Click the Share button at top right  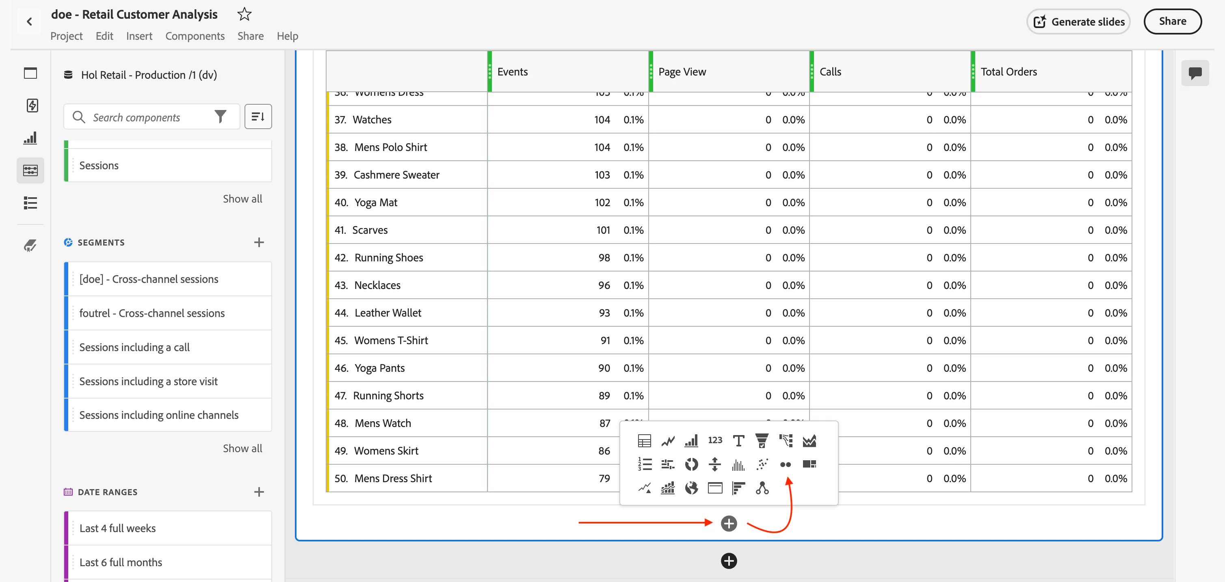point(1173,22)
